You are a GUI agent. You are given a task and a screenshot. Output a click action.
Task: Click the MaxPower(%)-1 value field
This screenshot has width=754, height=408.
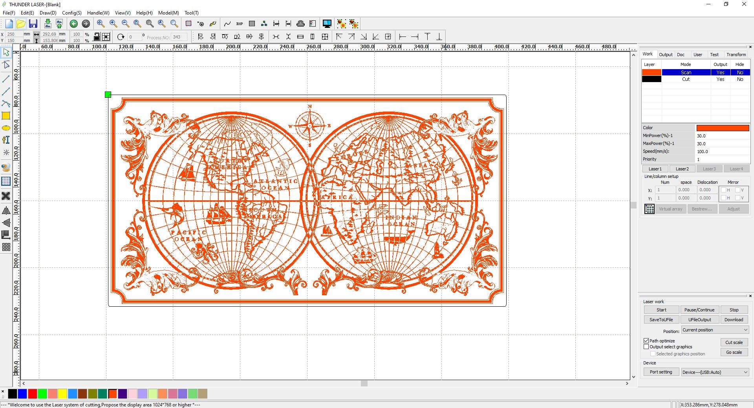pos(723,144)
